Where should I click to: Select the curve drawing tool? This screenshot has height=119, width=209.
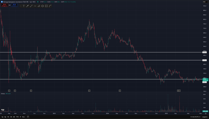point(50,6)
